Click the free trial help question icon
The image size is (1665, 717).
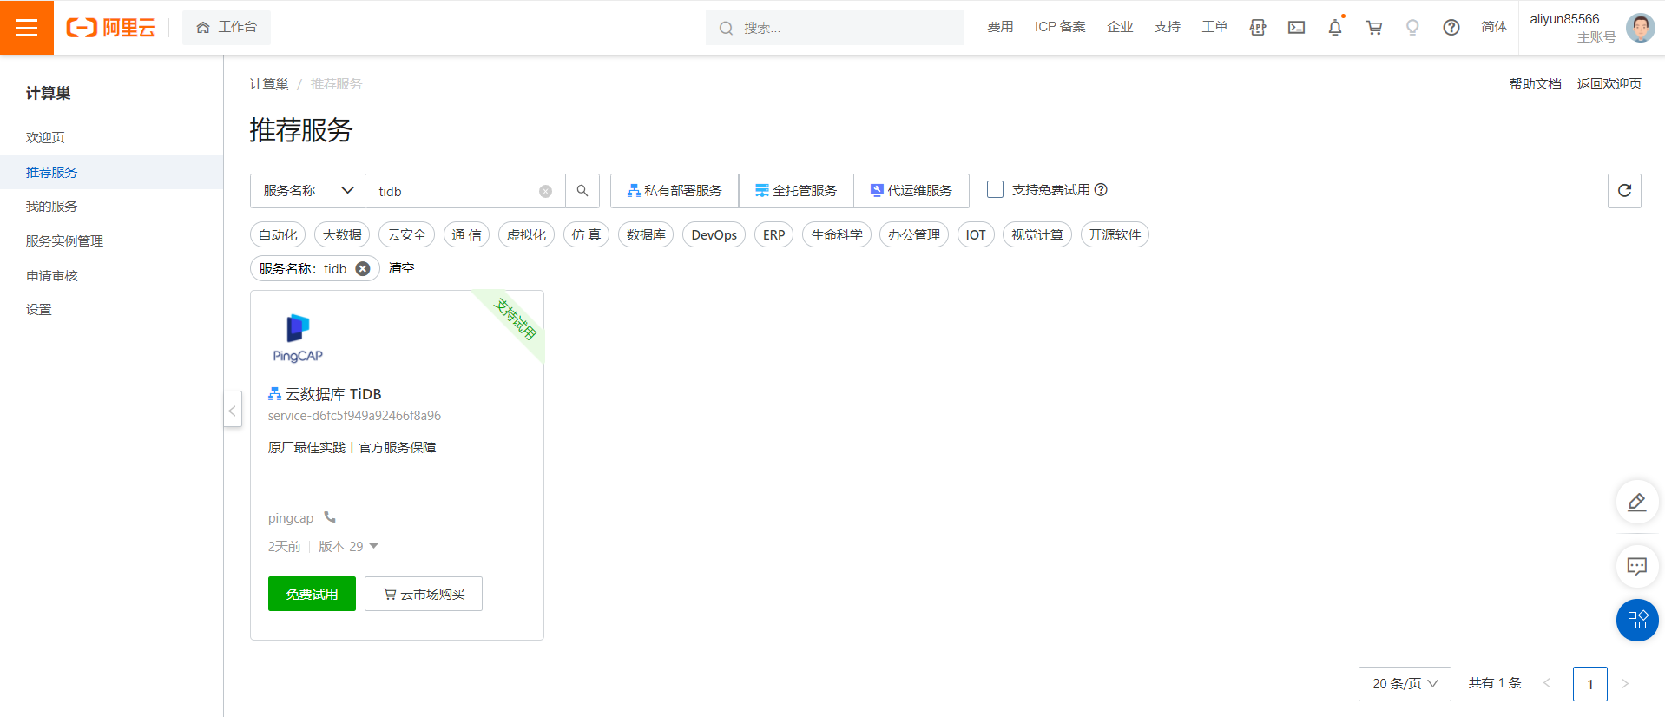(1101, 189)
